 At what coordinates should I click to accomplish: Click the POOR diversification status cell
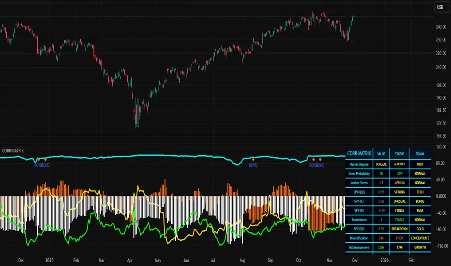click(x=400, y=238)
